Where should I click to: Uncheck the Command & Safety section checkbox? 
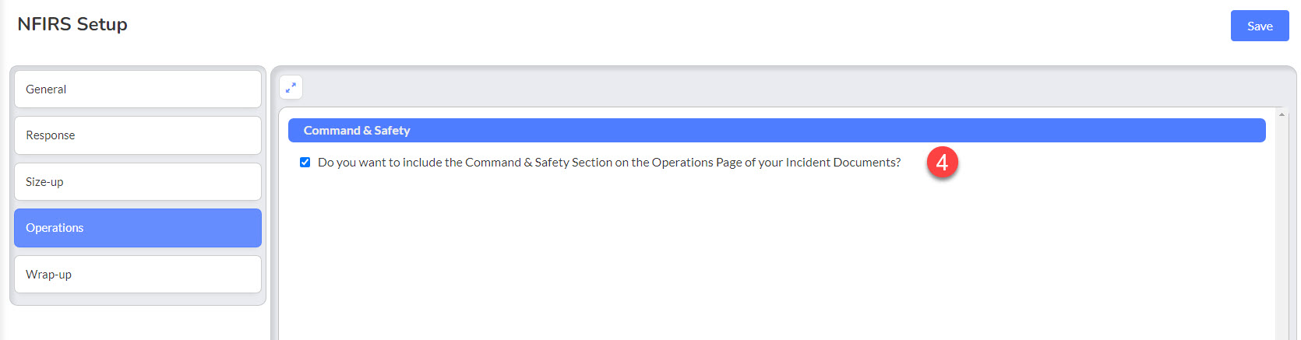(x=305, y=163)
